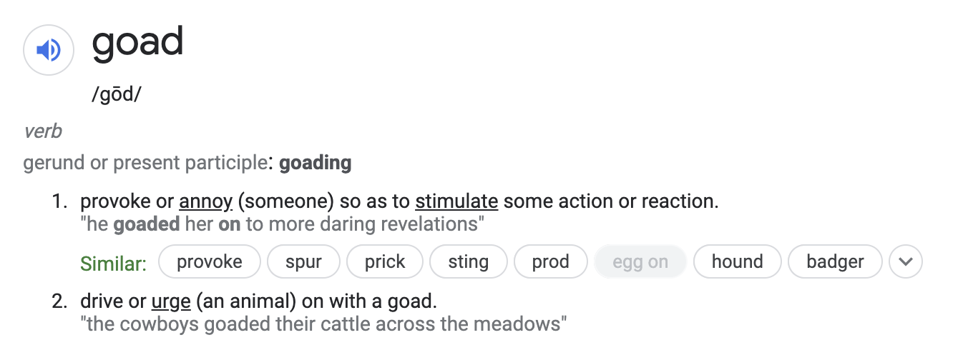Follow the underlined "annoy" link
The width and height of the screenshot is (963, 360).
tap(205, 202)
